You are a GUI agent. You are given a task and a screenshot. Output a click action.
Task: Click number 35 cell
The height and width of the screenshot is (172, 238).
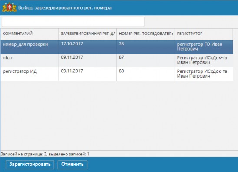pos(146,47)
